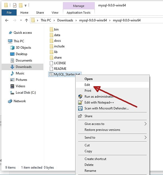Open the Recent locations dropdown arrow

(x=21, y=20)
